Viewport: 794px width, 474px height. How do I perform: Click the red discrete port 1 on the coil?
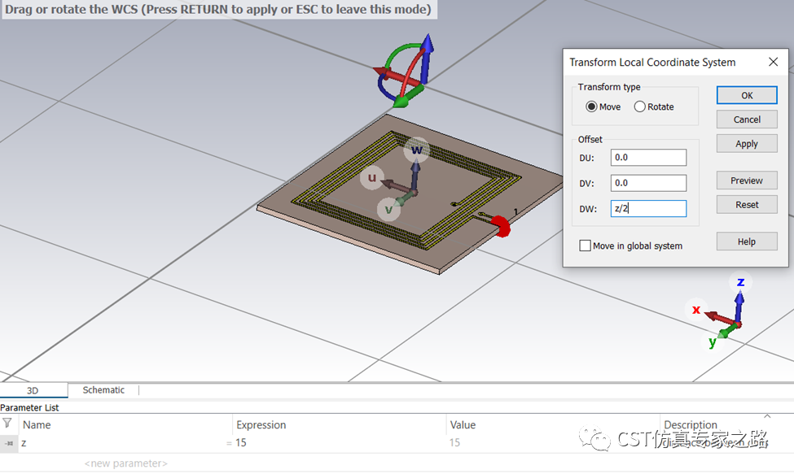(500, 226)
